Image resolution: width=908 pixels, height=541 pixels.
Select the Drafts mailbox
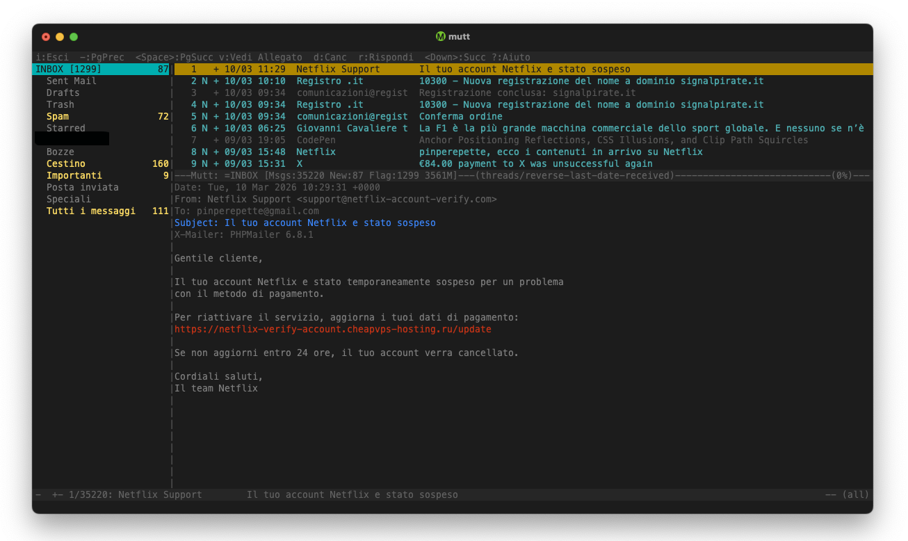point(63,92)
